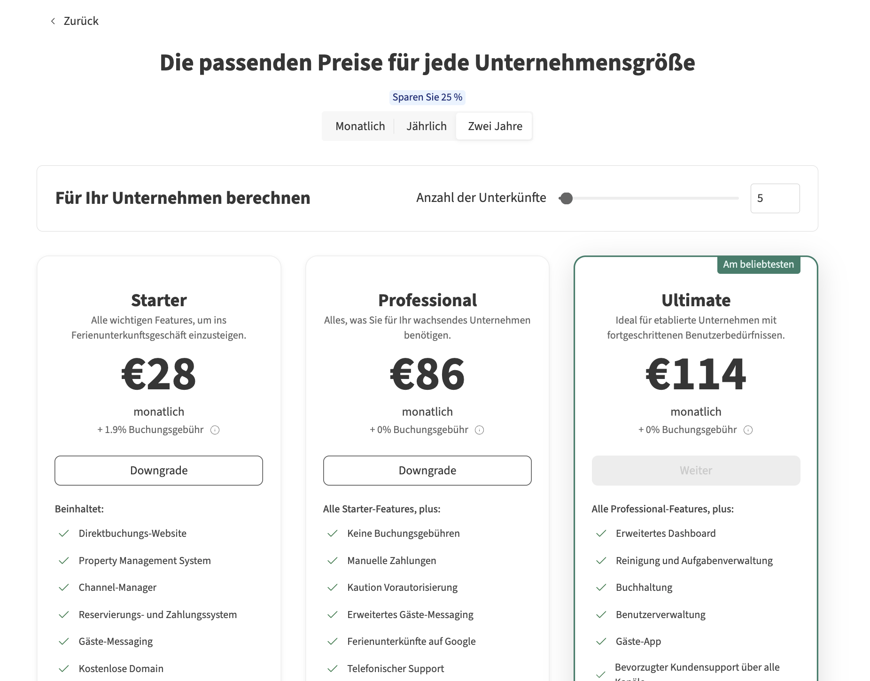The height and width of the screenshot is (681, 870).
Task: Click the Am beliebtesten badge
Action: coord(758,264)
